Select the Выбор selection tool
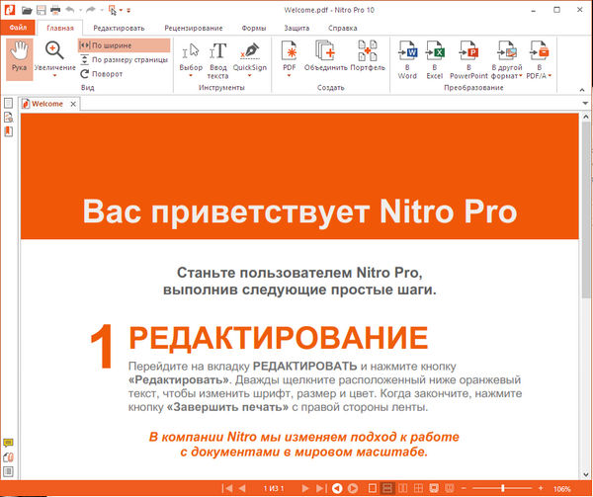 click(191, 56)
